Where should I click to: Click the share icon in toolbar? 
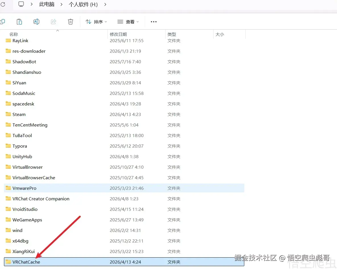click(x=53, y=22)
